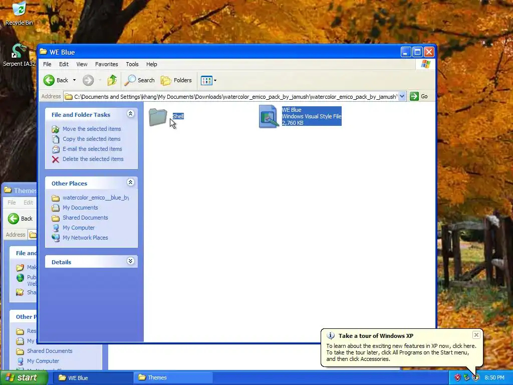513x385 pixels.
Task: Open Edit menu in Themes window
Action: pyautogui.click(x=28, y=203)
